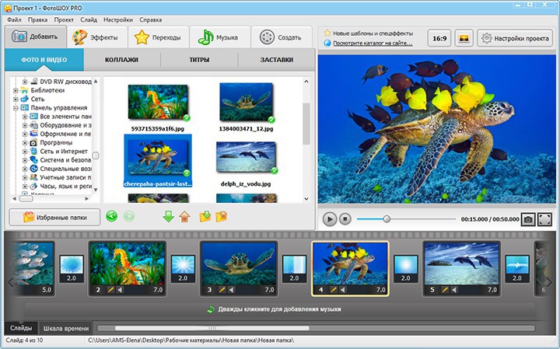Open the transition after slide 5

(517, 269)
